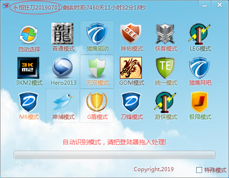Viewport: 229px width, 178px height.
Task: Choose the 普通模式 normal mode icon
Action: 62,34
